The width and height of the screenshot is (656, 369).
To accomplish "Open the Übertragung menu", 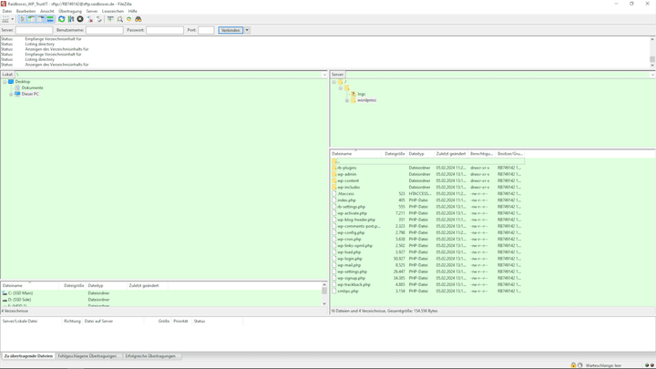I will [70, 11].
